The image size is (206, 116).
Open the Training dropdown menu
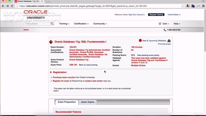(x=64, y=24)
